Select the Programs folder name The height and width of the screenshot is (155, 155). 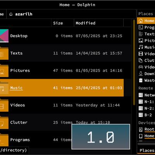(x=20, y=140)
